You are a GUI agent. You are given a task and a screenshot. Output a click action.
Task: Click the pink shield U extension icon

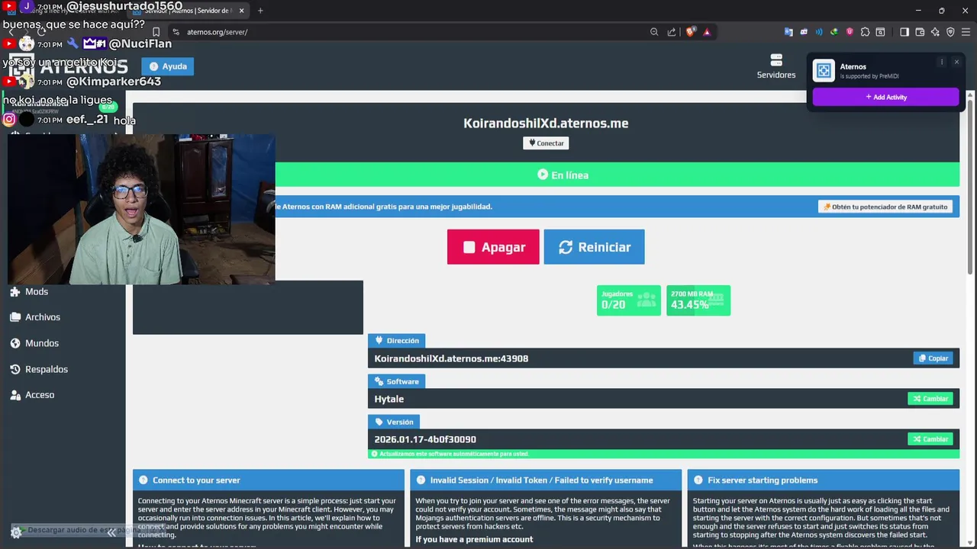tap(850, 32)
